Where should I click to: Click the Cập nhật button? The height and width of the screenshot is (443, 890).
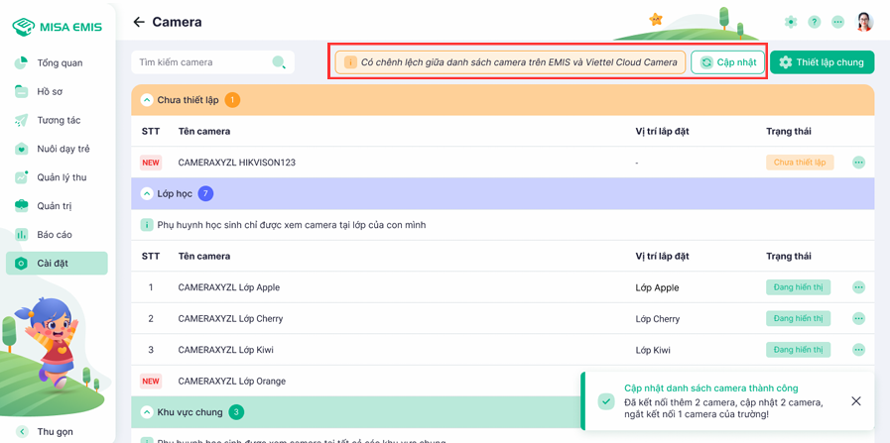[x=727, y=62]
